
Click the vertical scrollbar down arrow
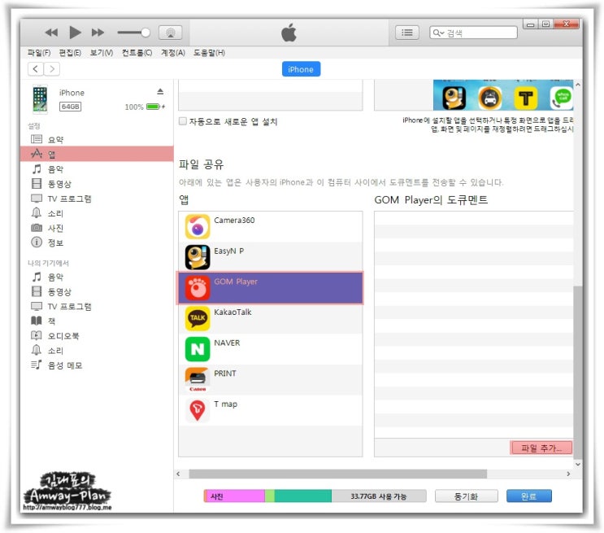point(578,464)
